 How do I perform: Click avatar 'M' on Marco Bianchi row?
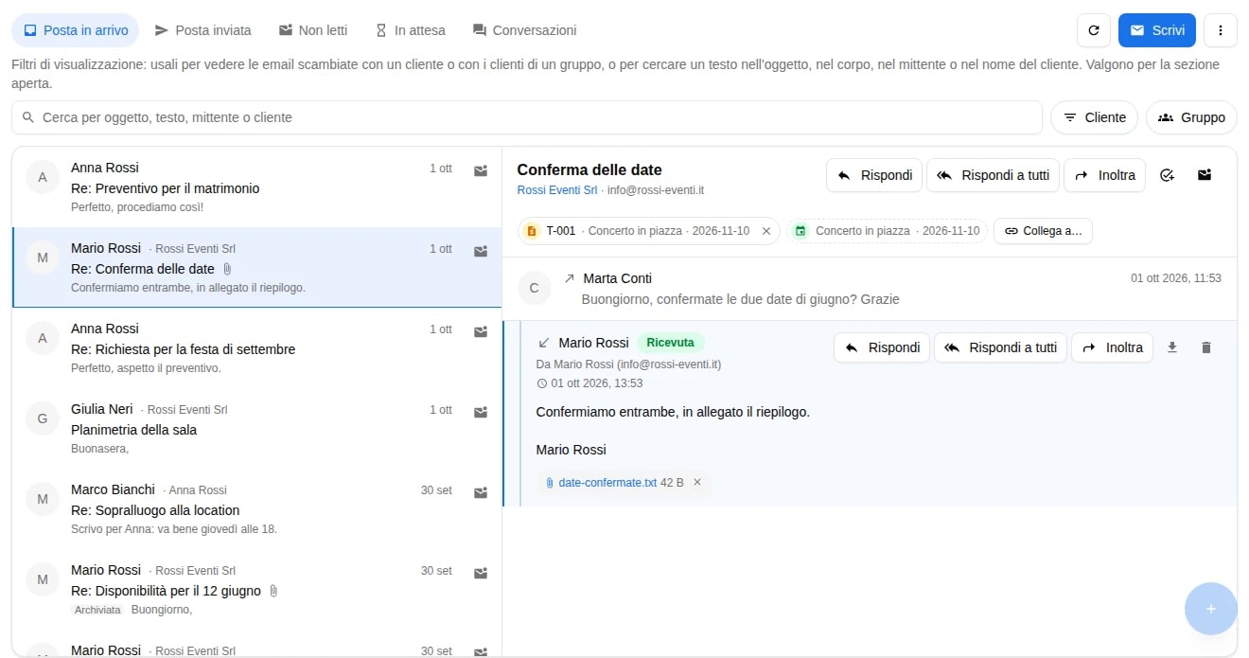tap(43, 499)
